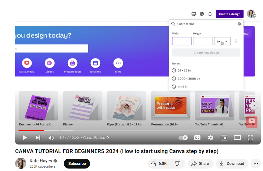Viewport: 263px width, 171px height.
Task: Toggle the aspect ratio lock icon
Action: pyautogui.click(x=236, y=41)
